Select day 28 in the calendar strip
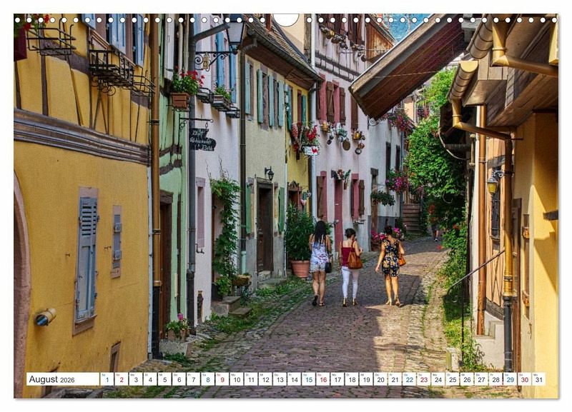This screenshot has height=412, width=572. pyautogui.click(x=496, y=379)
